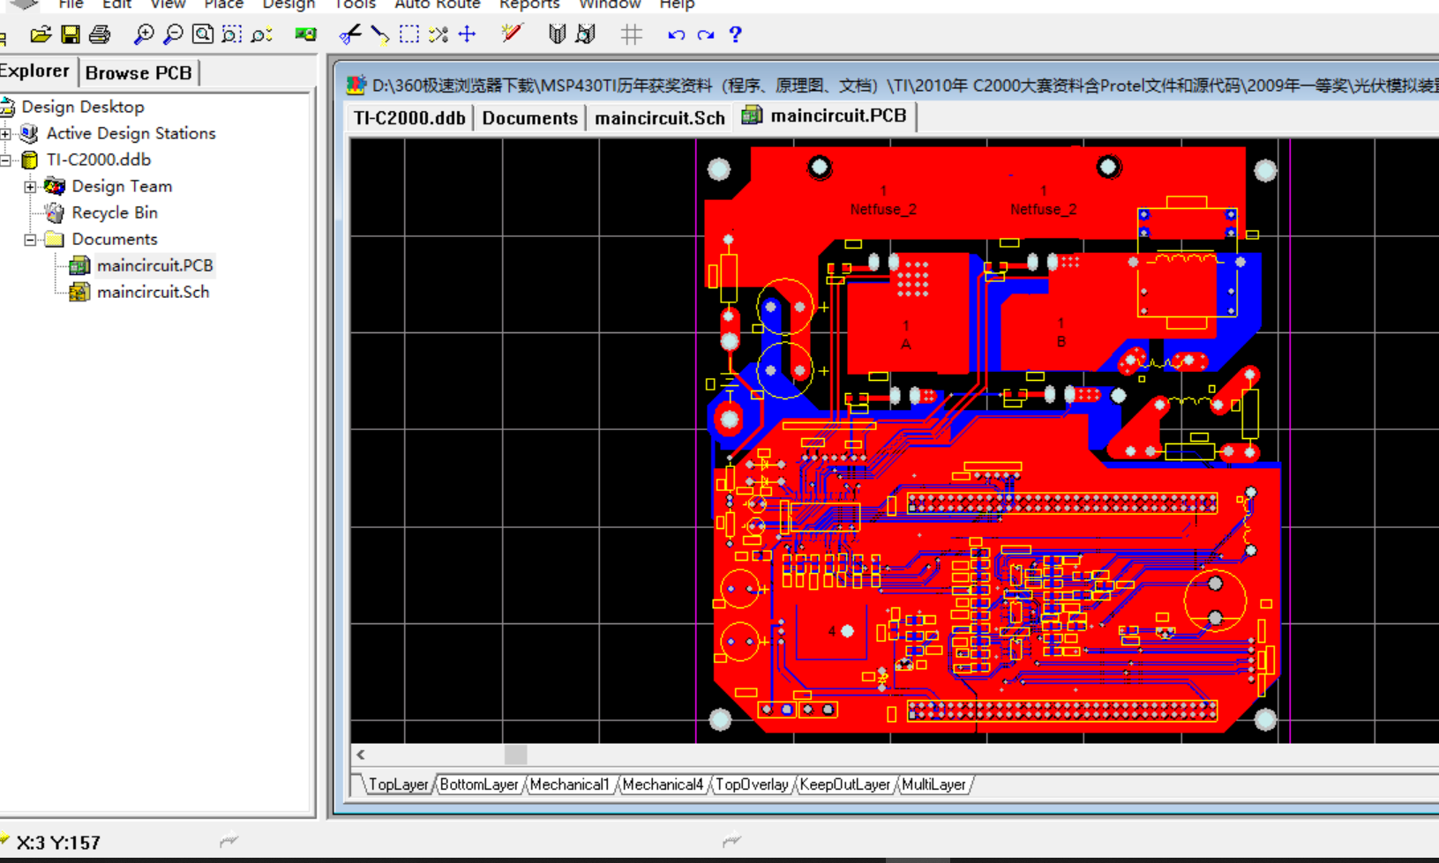
Task: Open the Place menu
Action: tap(223, 4)
